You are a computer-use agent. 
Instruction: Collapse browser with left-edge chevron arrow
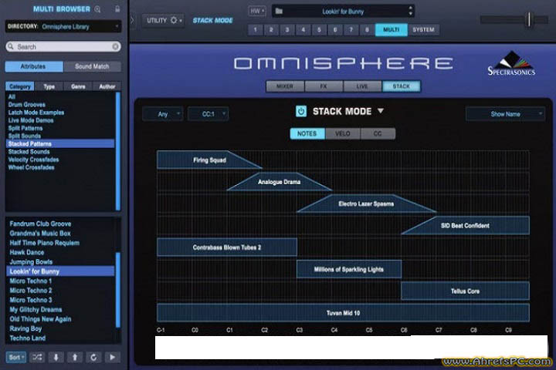pyautogui.click(x=132, y=20)
